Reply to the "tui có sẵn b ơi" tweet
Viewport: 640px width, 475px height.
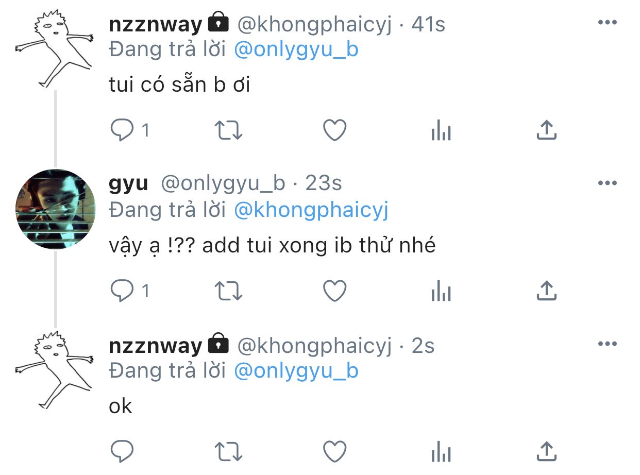(x=122, y=131)
